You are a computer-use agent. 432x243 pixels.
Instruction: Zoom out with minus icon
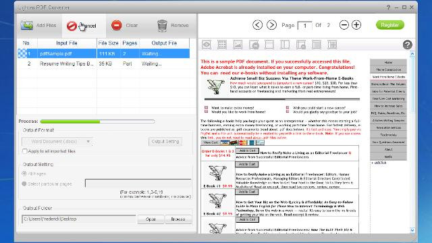tap(344, 25)
